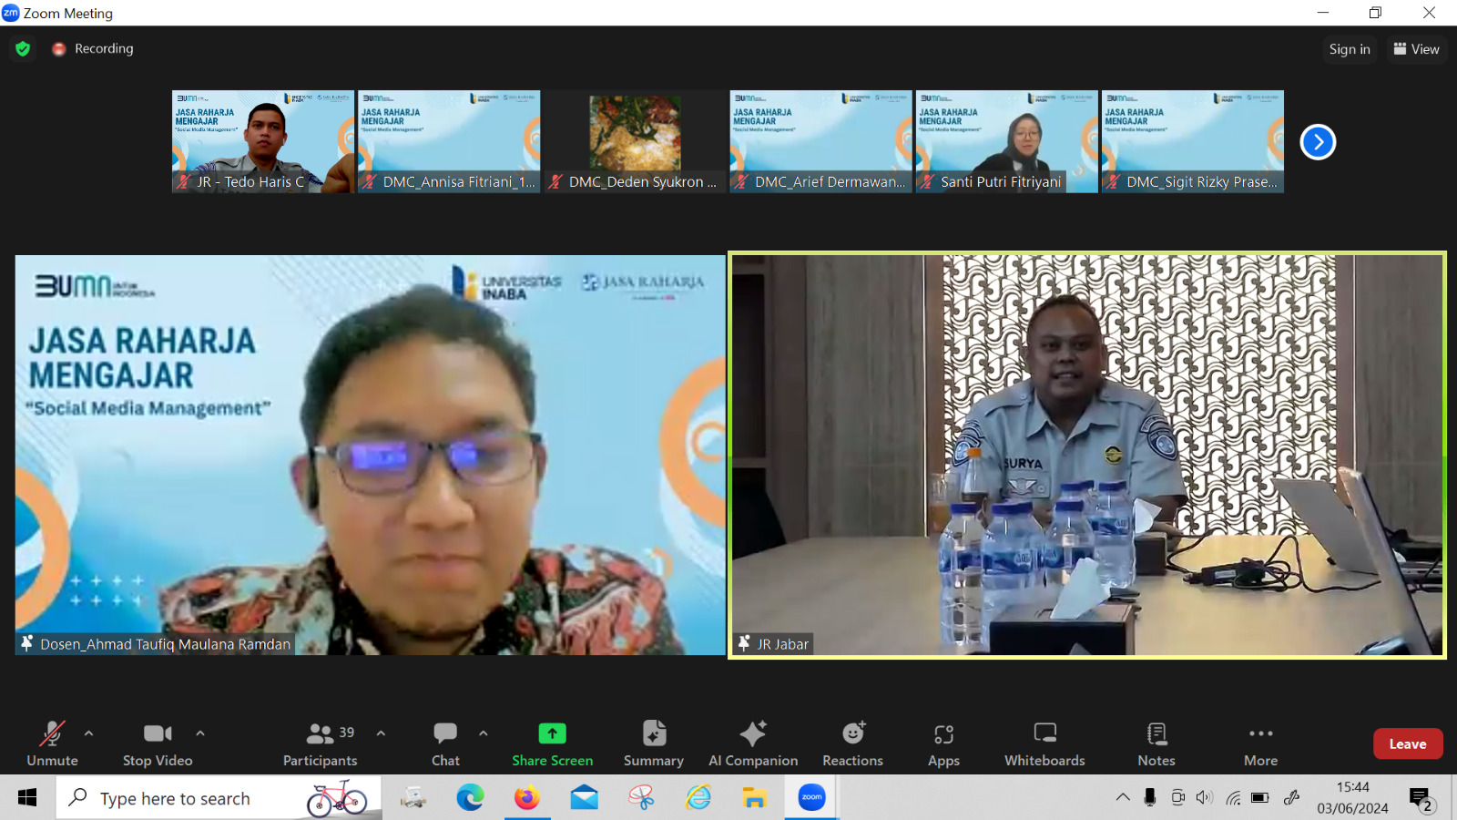Open the View layout menu
The image size is (1457, 820).
(1416, 49)
